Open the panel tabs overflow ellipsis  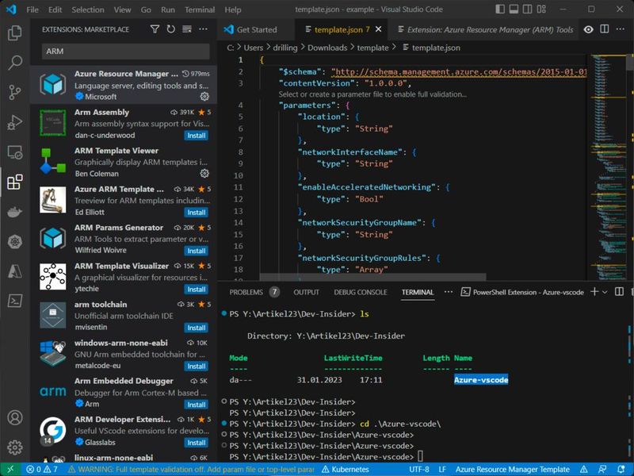[449, 292]
